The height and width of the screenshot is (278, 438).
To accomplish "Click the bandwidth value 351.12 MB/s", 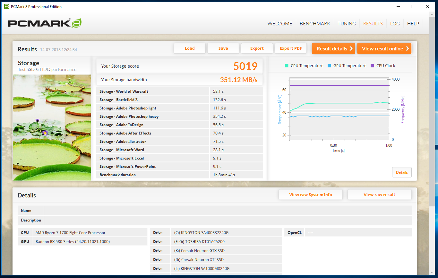I will 239,80.
